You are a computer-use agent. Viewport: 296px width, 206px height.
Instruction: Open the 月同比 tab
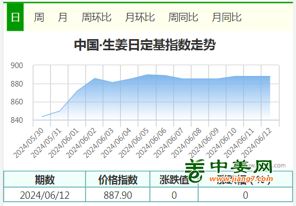point(227,17)
